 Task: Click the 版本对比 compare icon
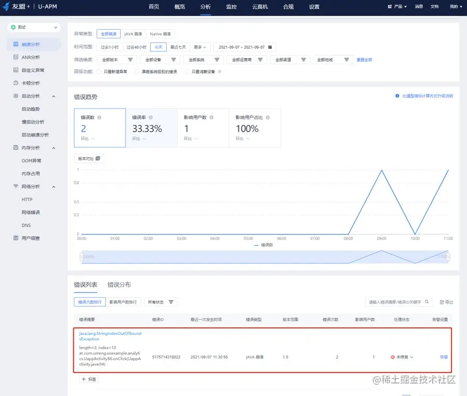(98, 158)
